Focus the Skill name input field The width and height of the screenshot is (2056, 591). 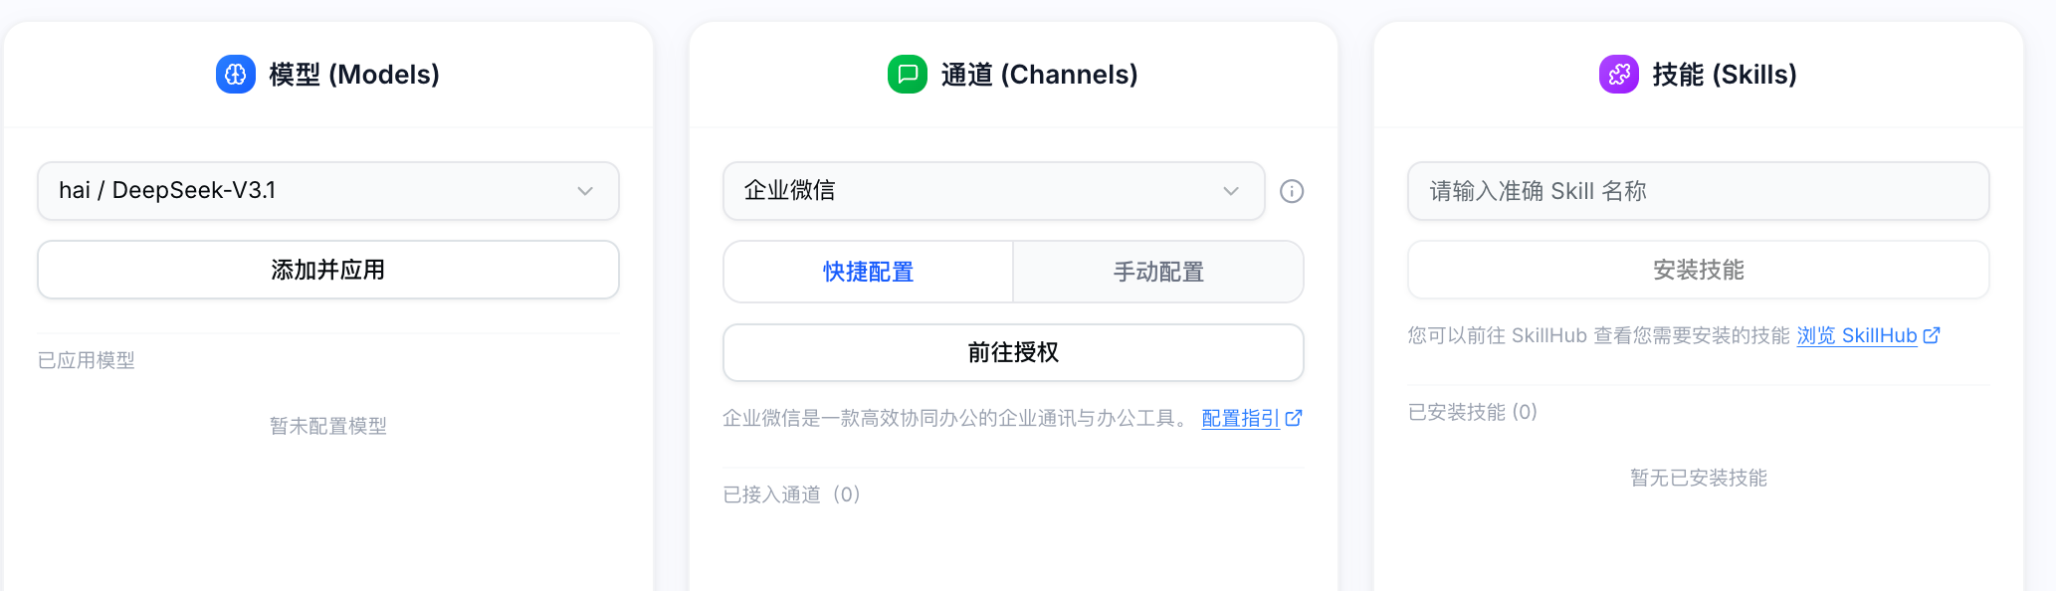pyautogui.click(x=1698, y=191)
